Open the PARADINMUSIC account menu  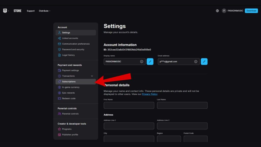click(235, 11)
